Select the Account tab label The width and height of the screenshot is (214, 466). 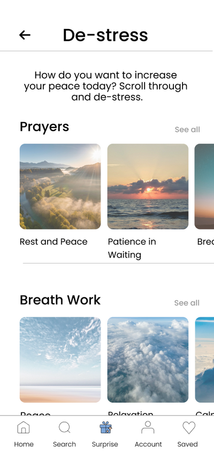tap(148, 444)
